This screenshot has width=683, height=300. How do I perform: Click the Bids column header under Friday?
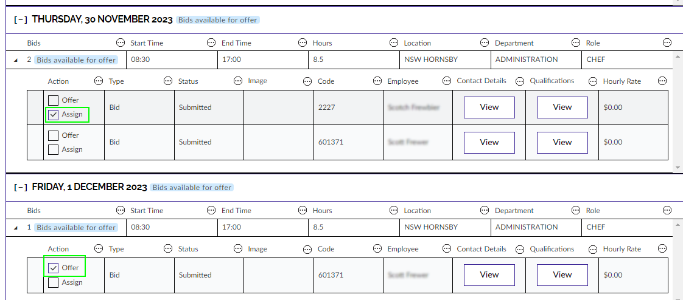[34, 211]
